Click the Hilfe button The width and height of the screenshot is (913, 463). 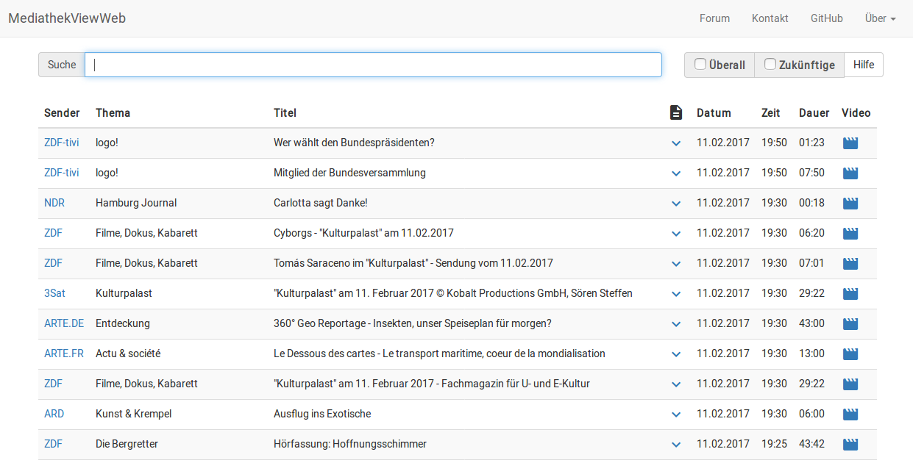[x=863, y=64]
